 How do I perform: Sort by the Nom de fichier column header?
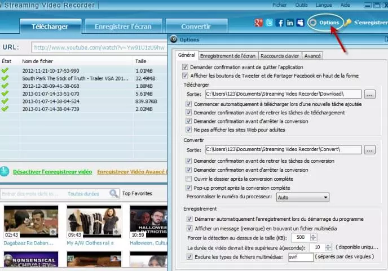38,61
